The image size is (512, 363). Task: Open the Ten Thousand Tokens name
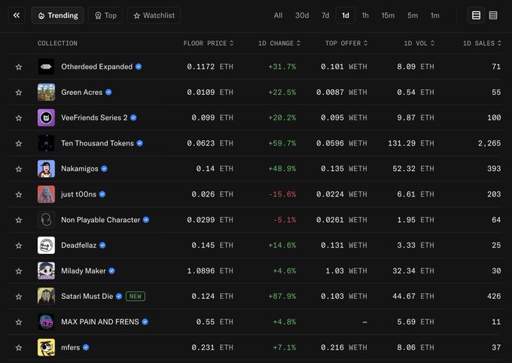click(97, 143)
